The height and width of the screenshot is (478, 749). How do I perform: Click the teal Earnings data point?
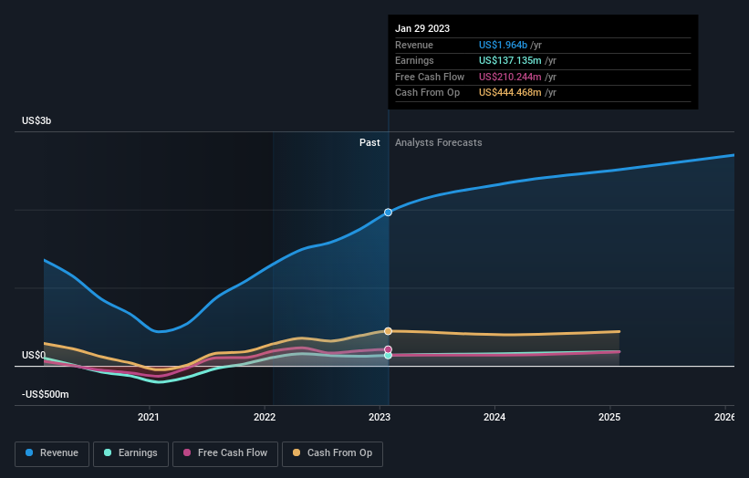pos(389,355)
